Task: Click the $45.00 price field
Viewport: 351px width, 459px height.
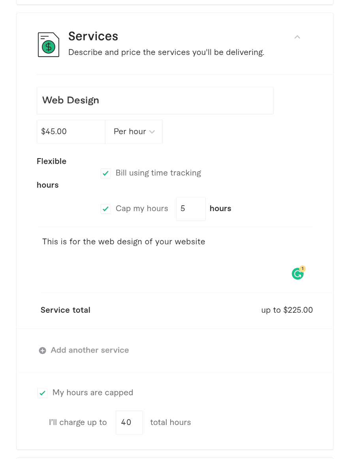Action: coord(71,132)
